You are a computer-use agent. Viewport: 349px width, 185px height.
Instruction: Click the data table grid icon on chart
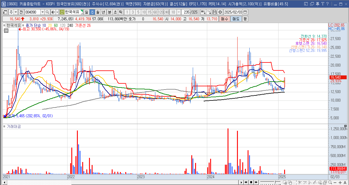point(6,31)
